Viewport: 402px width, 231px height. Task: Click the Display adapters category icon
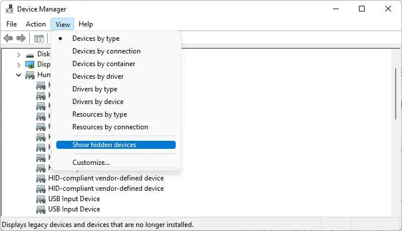[x=30, y=64]
